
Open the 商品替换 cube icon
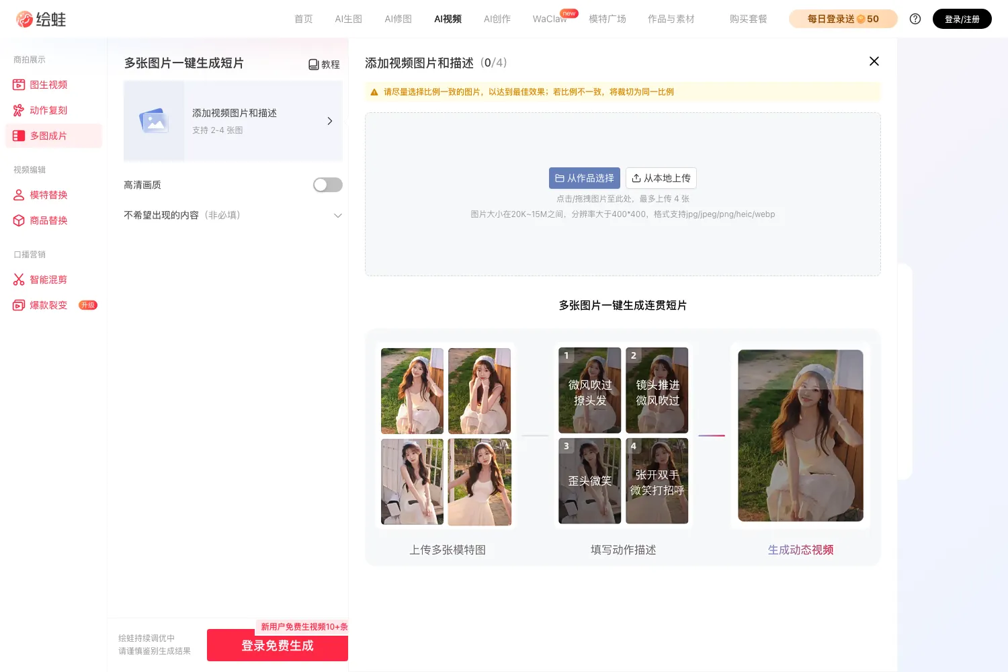19,220
